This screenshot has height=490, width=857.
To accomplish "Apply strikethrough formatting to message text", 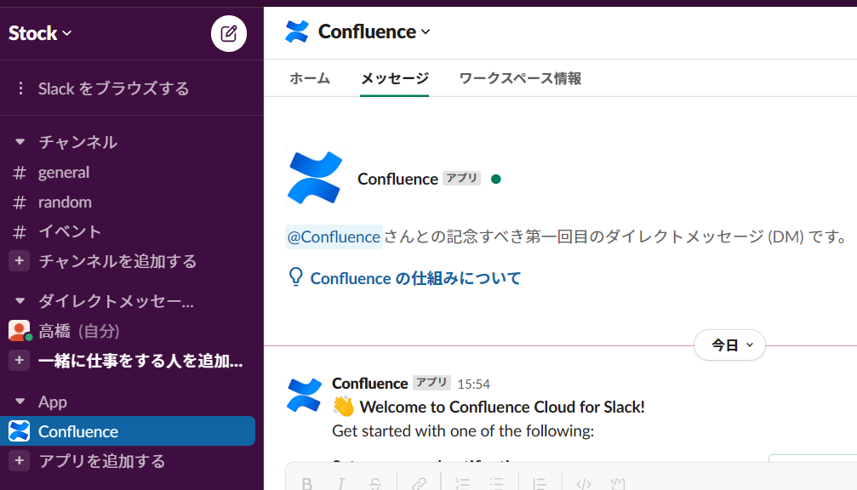I will pos(375,483).
